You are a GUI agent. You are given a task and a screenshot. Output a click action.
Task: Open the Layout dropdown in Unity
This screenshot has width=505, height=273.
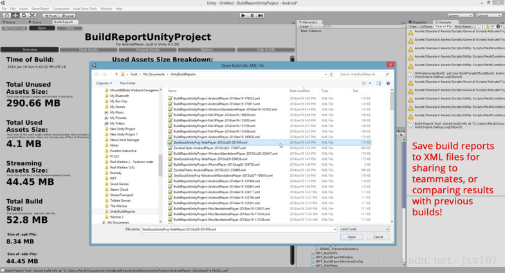(x=488, y=15)
